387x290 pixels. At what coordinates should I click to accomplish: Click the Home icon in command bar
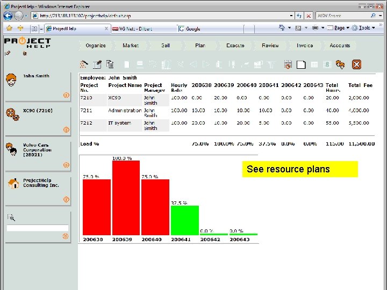pos(282,27)
